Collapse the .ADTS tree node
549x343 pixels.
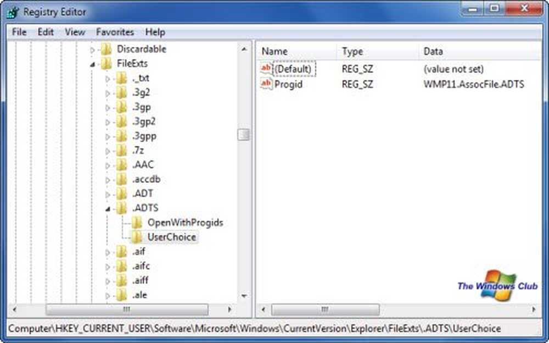tap(108, 208)
